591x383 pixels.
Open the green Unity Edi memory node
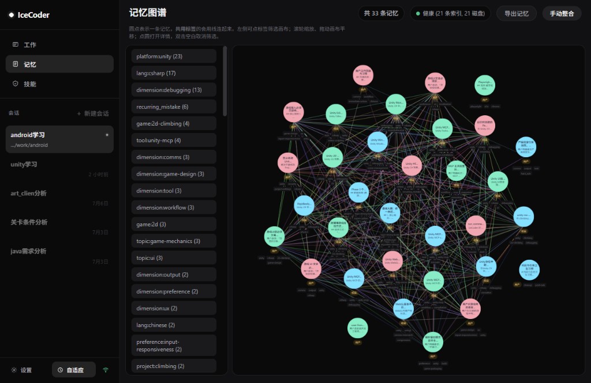click(336, 115)
